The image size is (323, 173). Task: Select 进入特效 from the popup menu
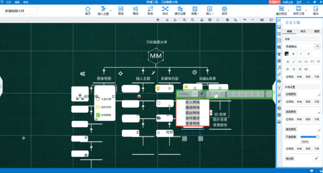(x=192, y=102)
